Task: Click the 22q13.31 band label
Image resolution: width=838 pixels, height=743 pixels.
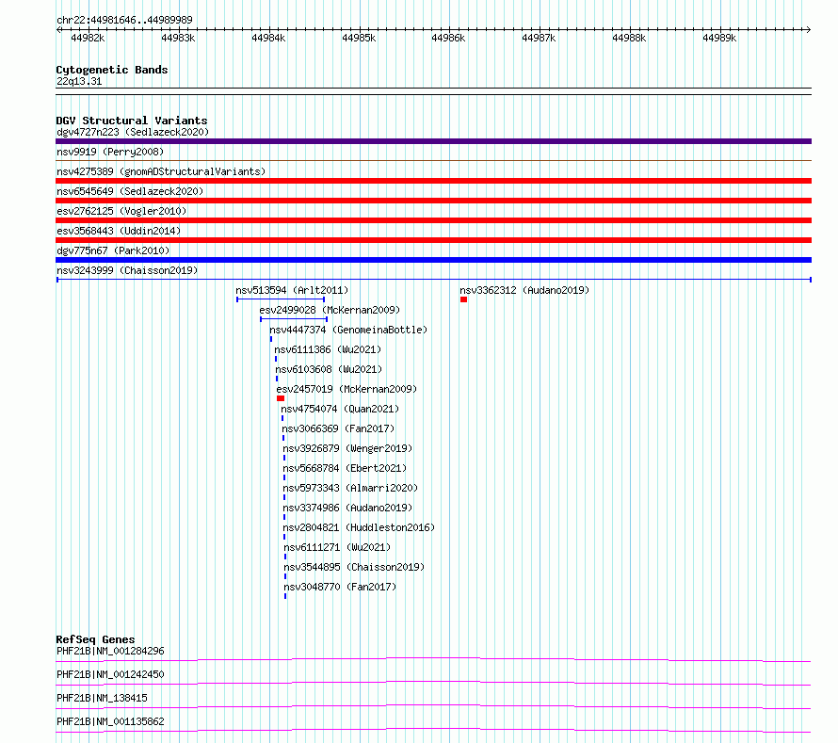Action: click(x=79, y=81)
